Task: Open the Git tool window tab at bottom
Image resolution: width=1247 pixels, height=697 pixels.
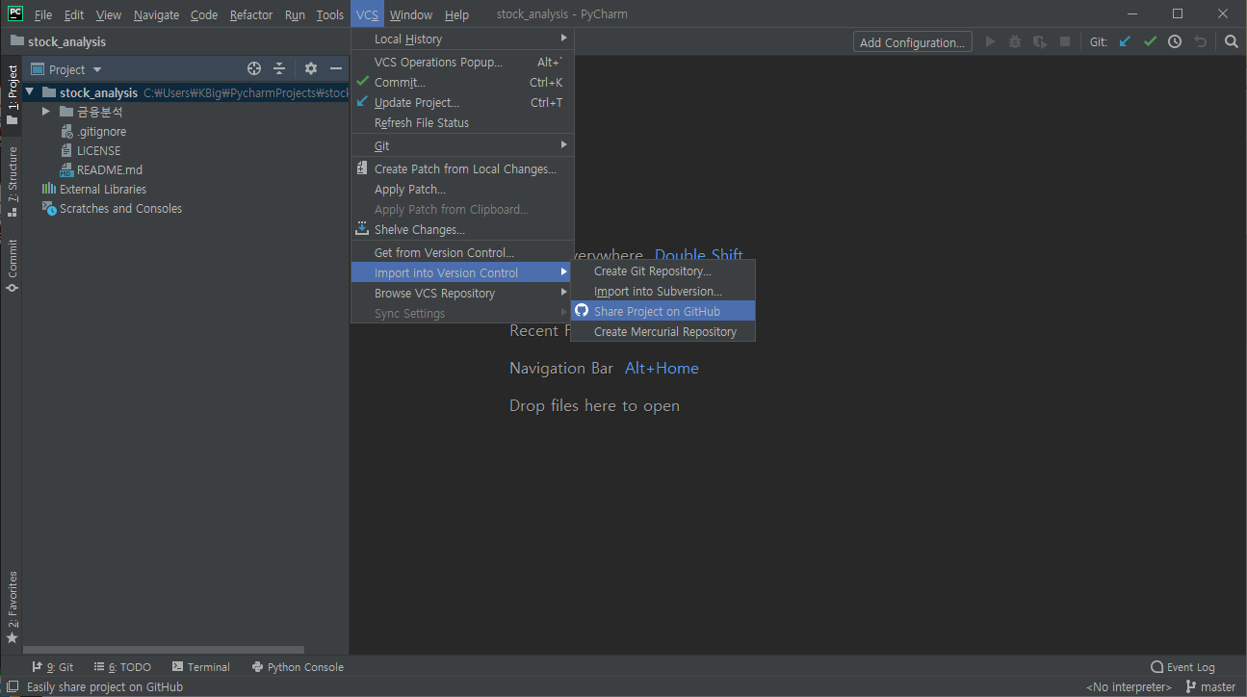Action: pyautogui.click(x=53, y=666)
